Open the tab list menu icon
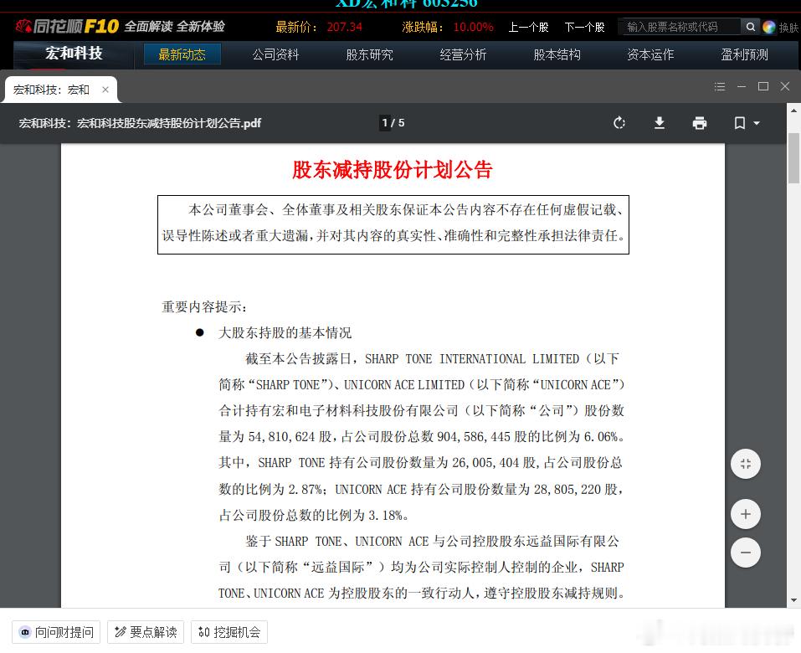This screenshot has width=801, height=653. point(720,86)
